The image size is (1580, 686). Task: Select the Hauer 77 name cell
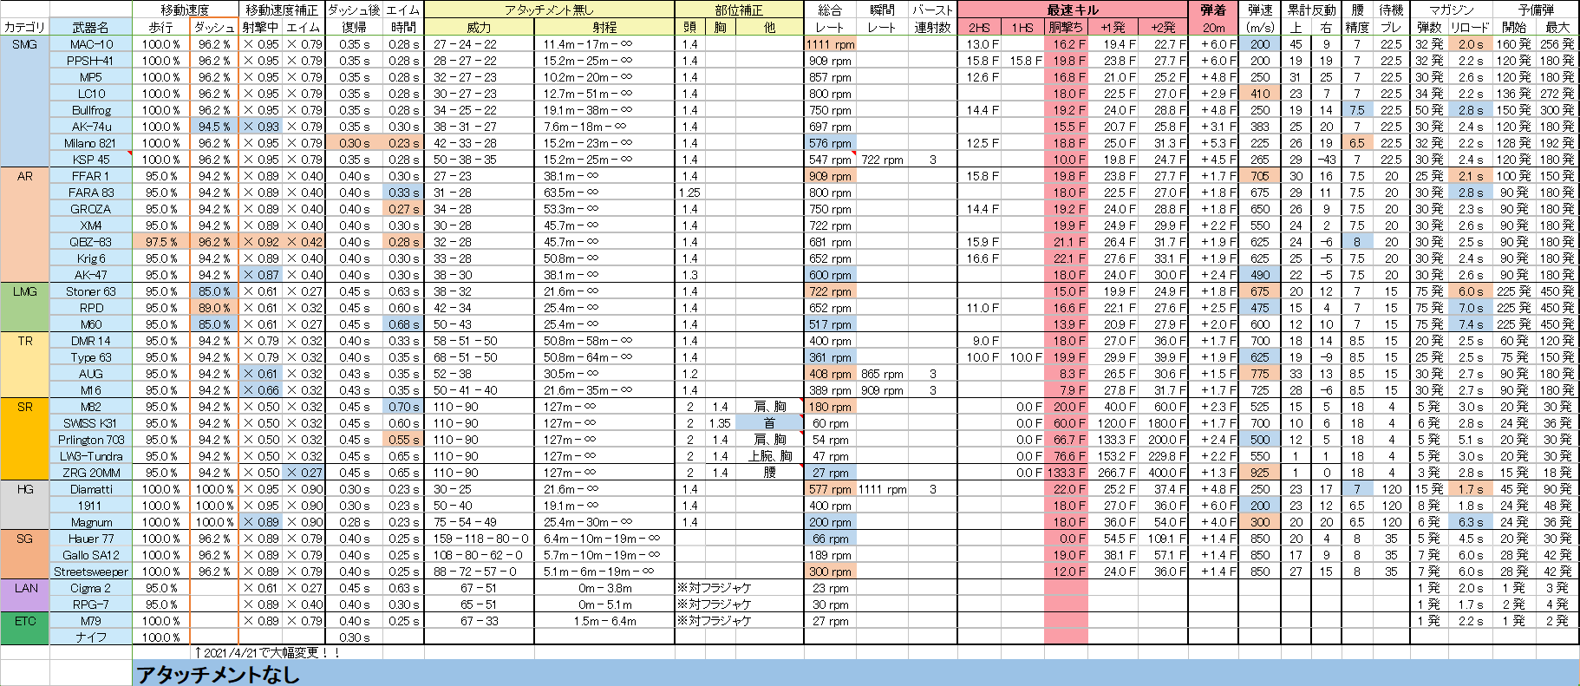pos(91,539)
